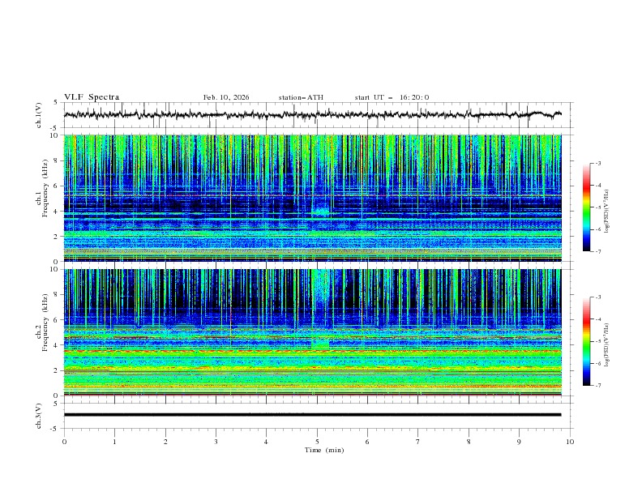
Task: Click the time axis tick label '2'
Action: click(x=165, y=442)
